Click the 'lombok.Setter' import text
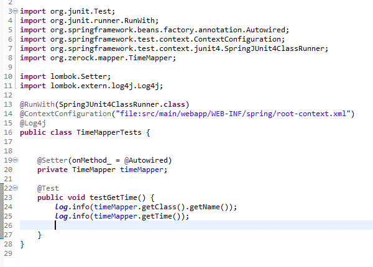 pos(78,76)
